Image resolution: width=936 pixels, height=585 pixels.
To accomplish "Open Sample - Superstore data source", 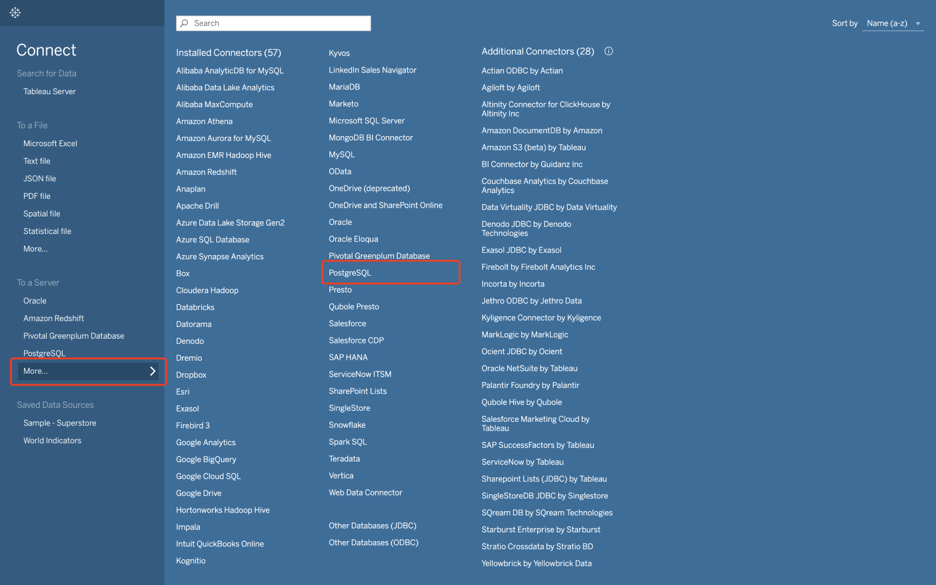I will pyautogui.click(x=60, y=423).
